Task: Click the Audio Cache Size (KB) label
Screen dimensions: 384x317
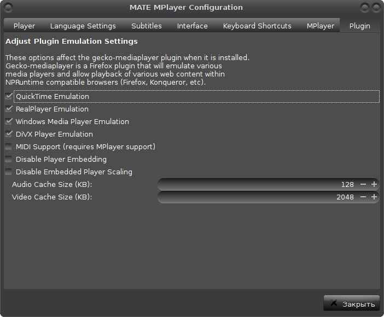Action: coord(52,184)
